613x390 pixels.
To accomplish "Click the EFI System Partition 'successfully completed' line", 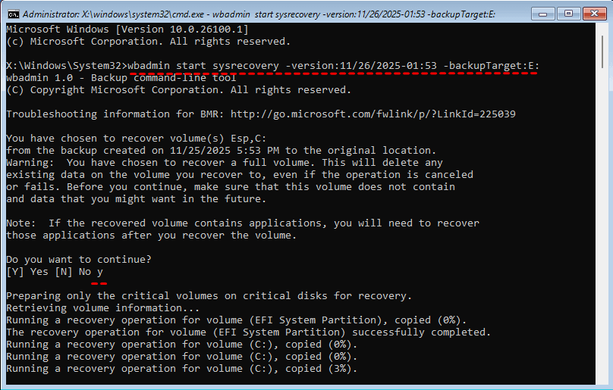I will tap(248, 332).
